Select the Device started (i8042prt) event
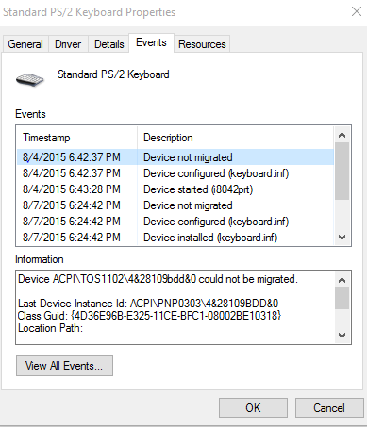This screenshot has width=367, height=427. (x=175, y=189)
